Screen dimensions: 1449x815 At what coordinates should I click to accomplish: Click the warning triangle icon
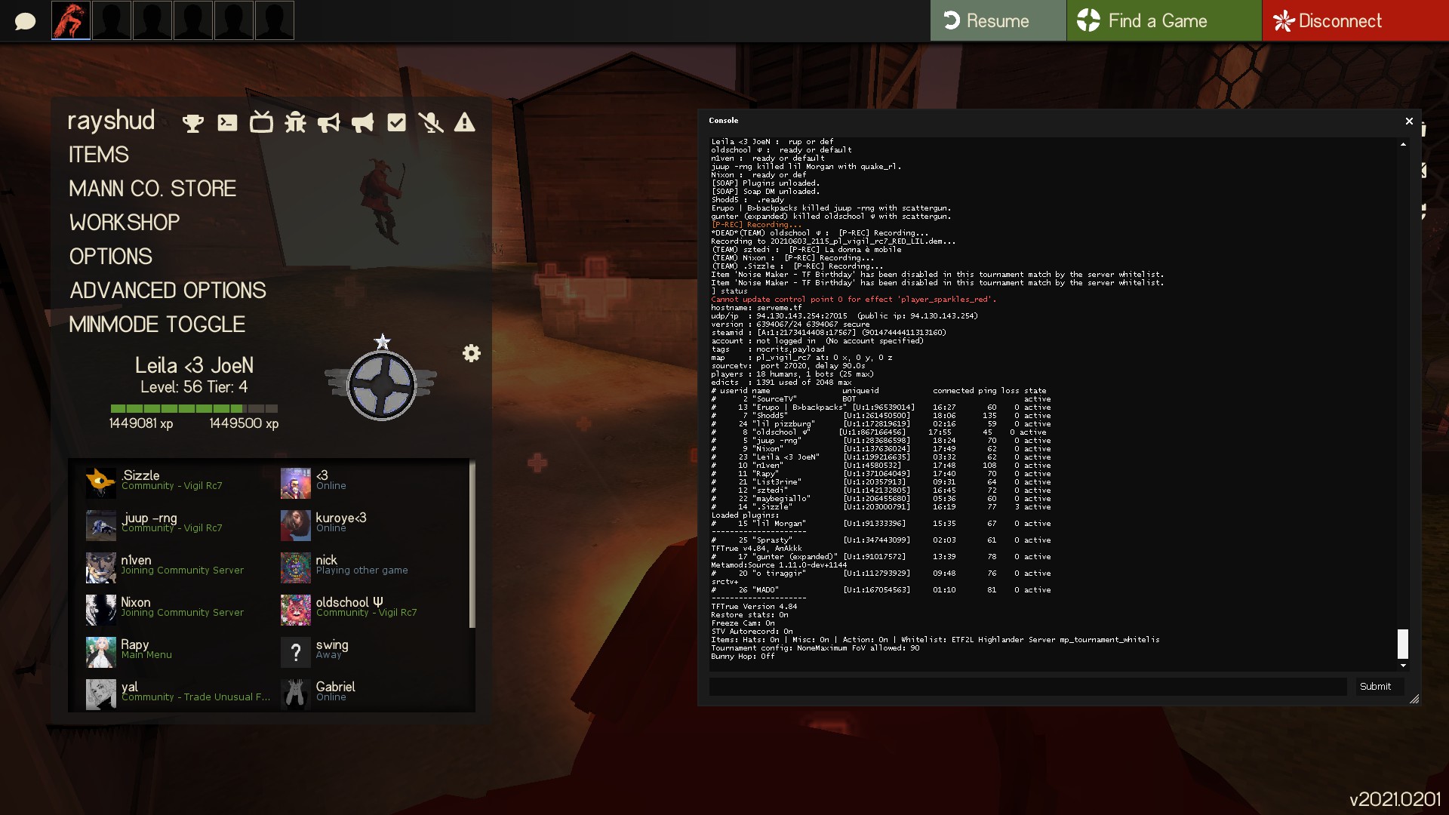[x=465, y=123]
